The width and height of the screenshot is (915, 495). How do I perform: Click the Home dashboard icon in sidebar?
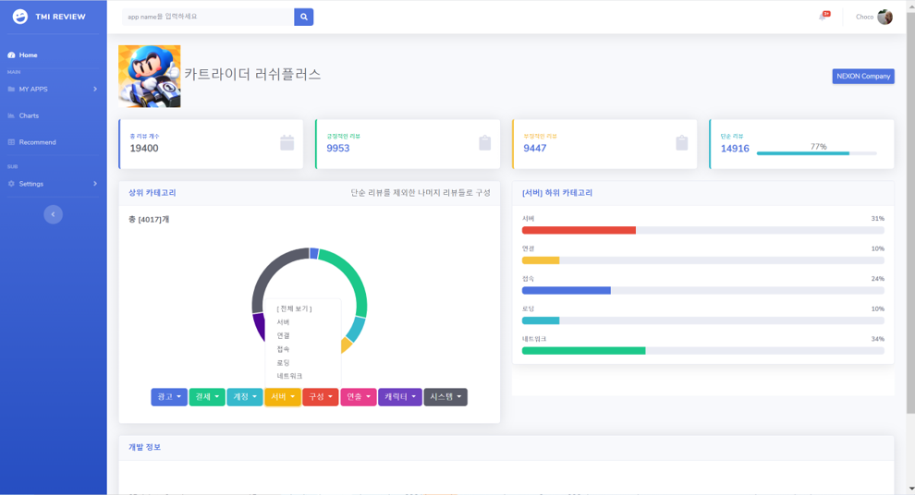[11, 54]
